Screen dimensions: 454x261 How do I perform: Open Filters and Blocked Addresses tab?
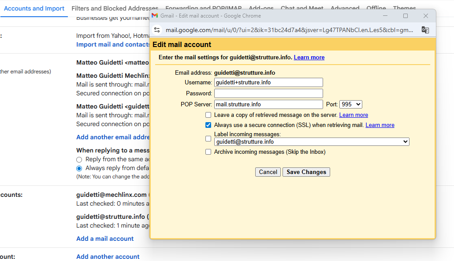tap(115, 8)
